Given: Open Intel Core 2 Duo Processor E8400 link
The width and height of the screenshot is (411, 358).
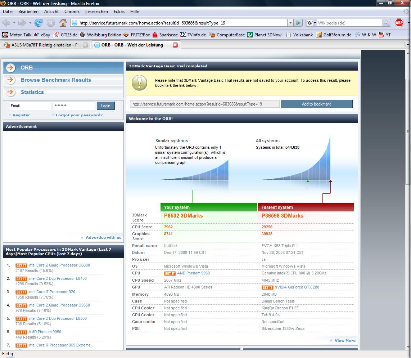Looking at the screenshot, I should 58,278.
